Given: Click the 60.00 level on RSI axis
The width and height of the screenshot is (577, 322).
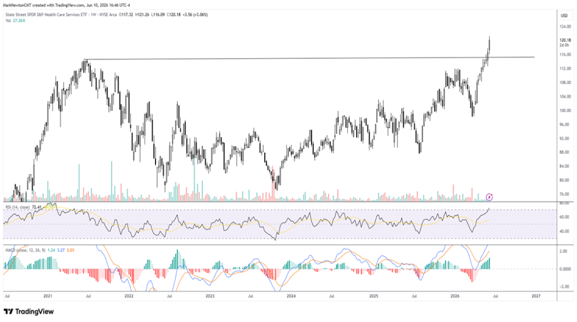Looking at the screenshot, I should 564,217.
